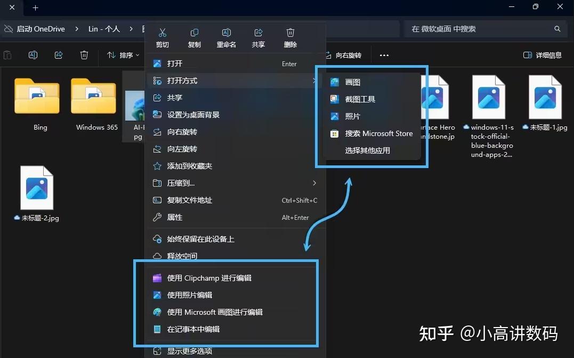
Task: Click the wrench icon beside 属性
Action: click(x=157, y=217)
